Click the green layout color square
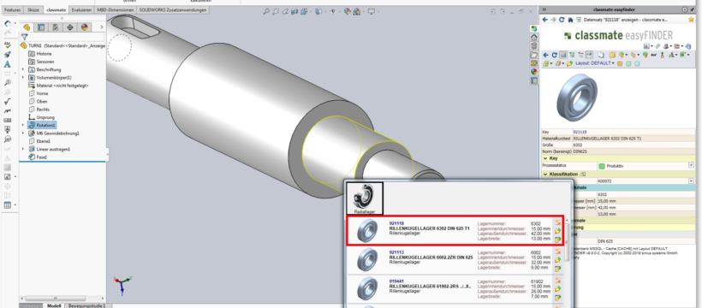Viewport: 702px width, 308px height. [628, 63]
